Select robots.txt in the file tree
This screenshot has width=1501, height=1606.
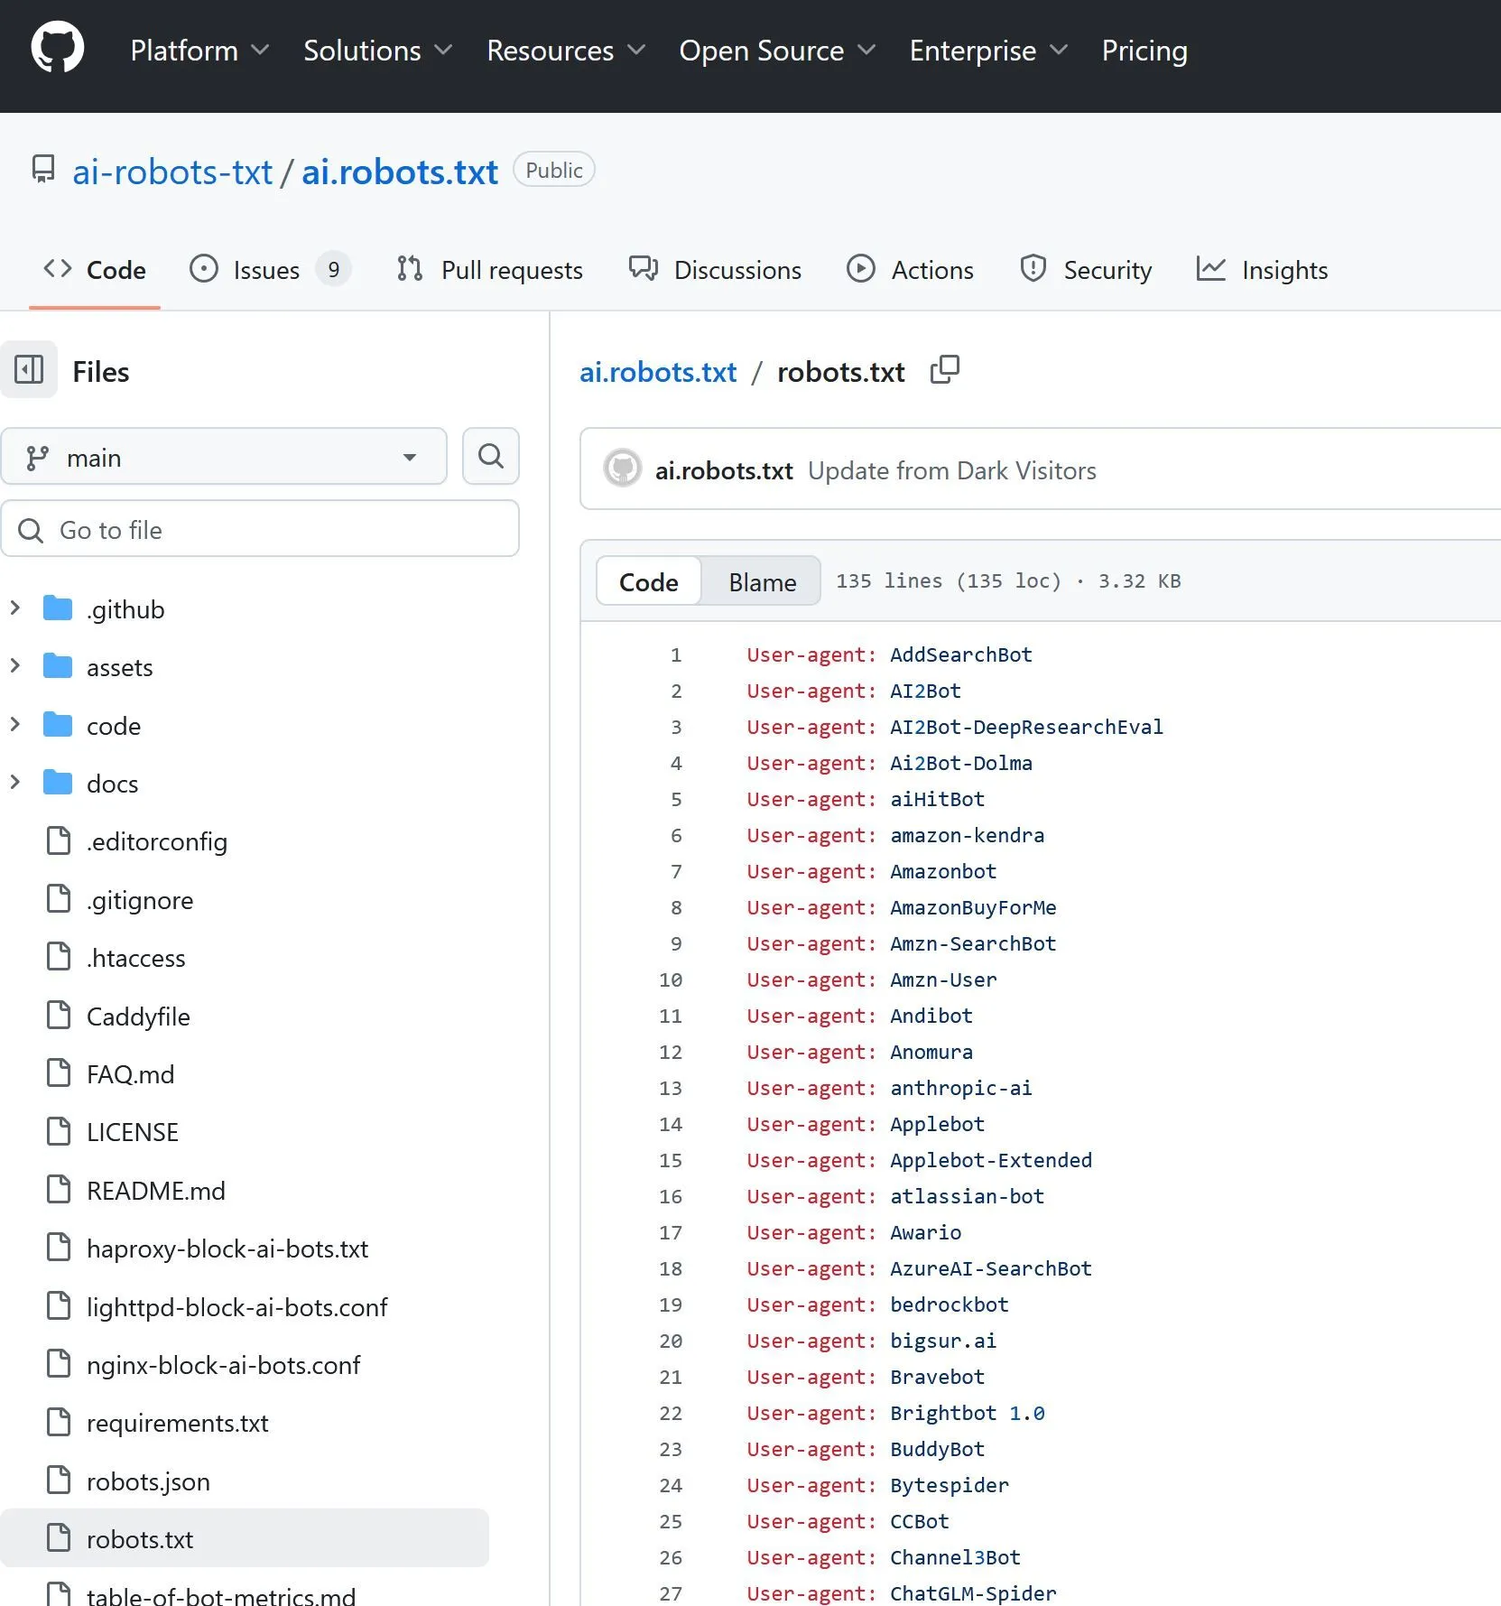click(x=245, y=1539)
